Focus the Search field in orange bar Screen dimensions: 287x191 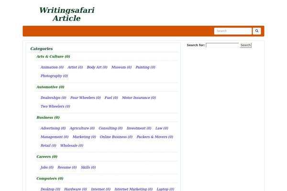point(233,31)
